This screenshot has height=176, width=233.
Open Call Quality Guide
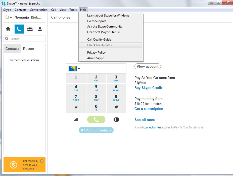tap(111, 40)
